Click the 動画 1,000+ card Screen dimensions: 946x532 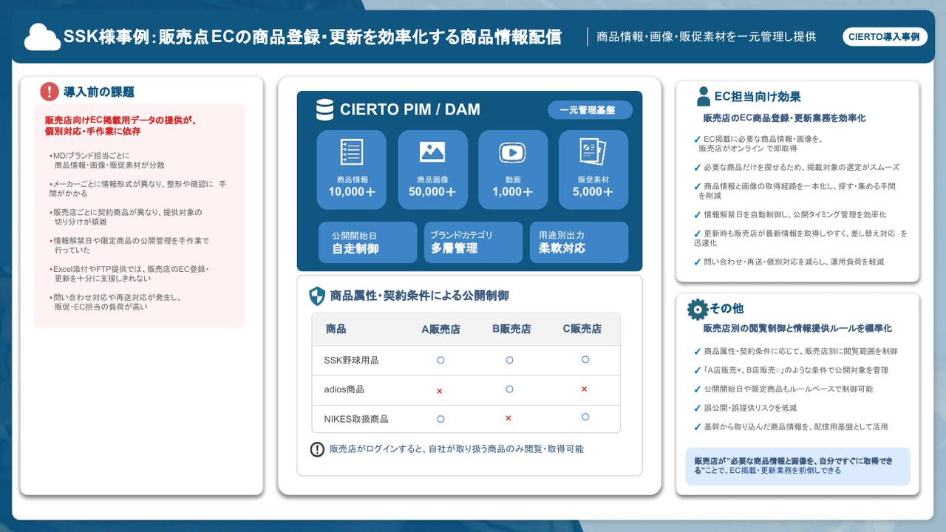(513, 170)
